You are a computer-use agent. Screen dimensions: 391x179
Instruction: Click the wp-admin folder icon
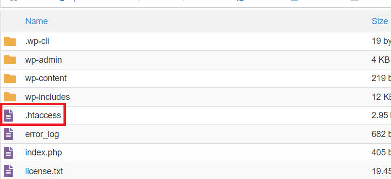10,60
